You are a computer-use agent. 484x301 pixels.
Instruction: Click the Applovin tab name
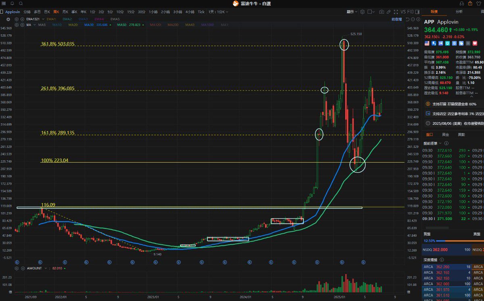click(x=13, y=12)
